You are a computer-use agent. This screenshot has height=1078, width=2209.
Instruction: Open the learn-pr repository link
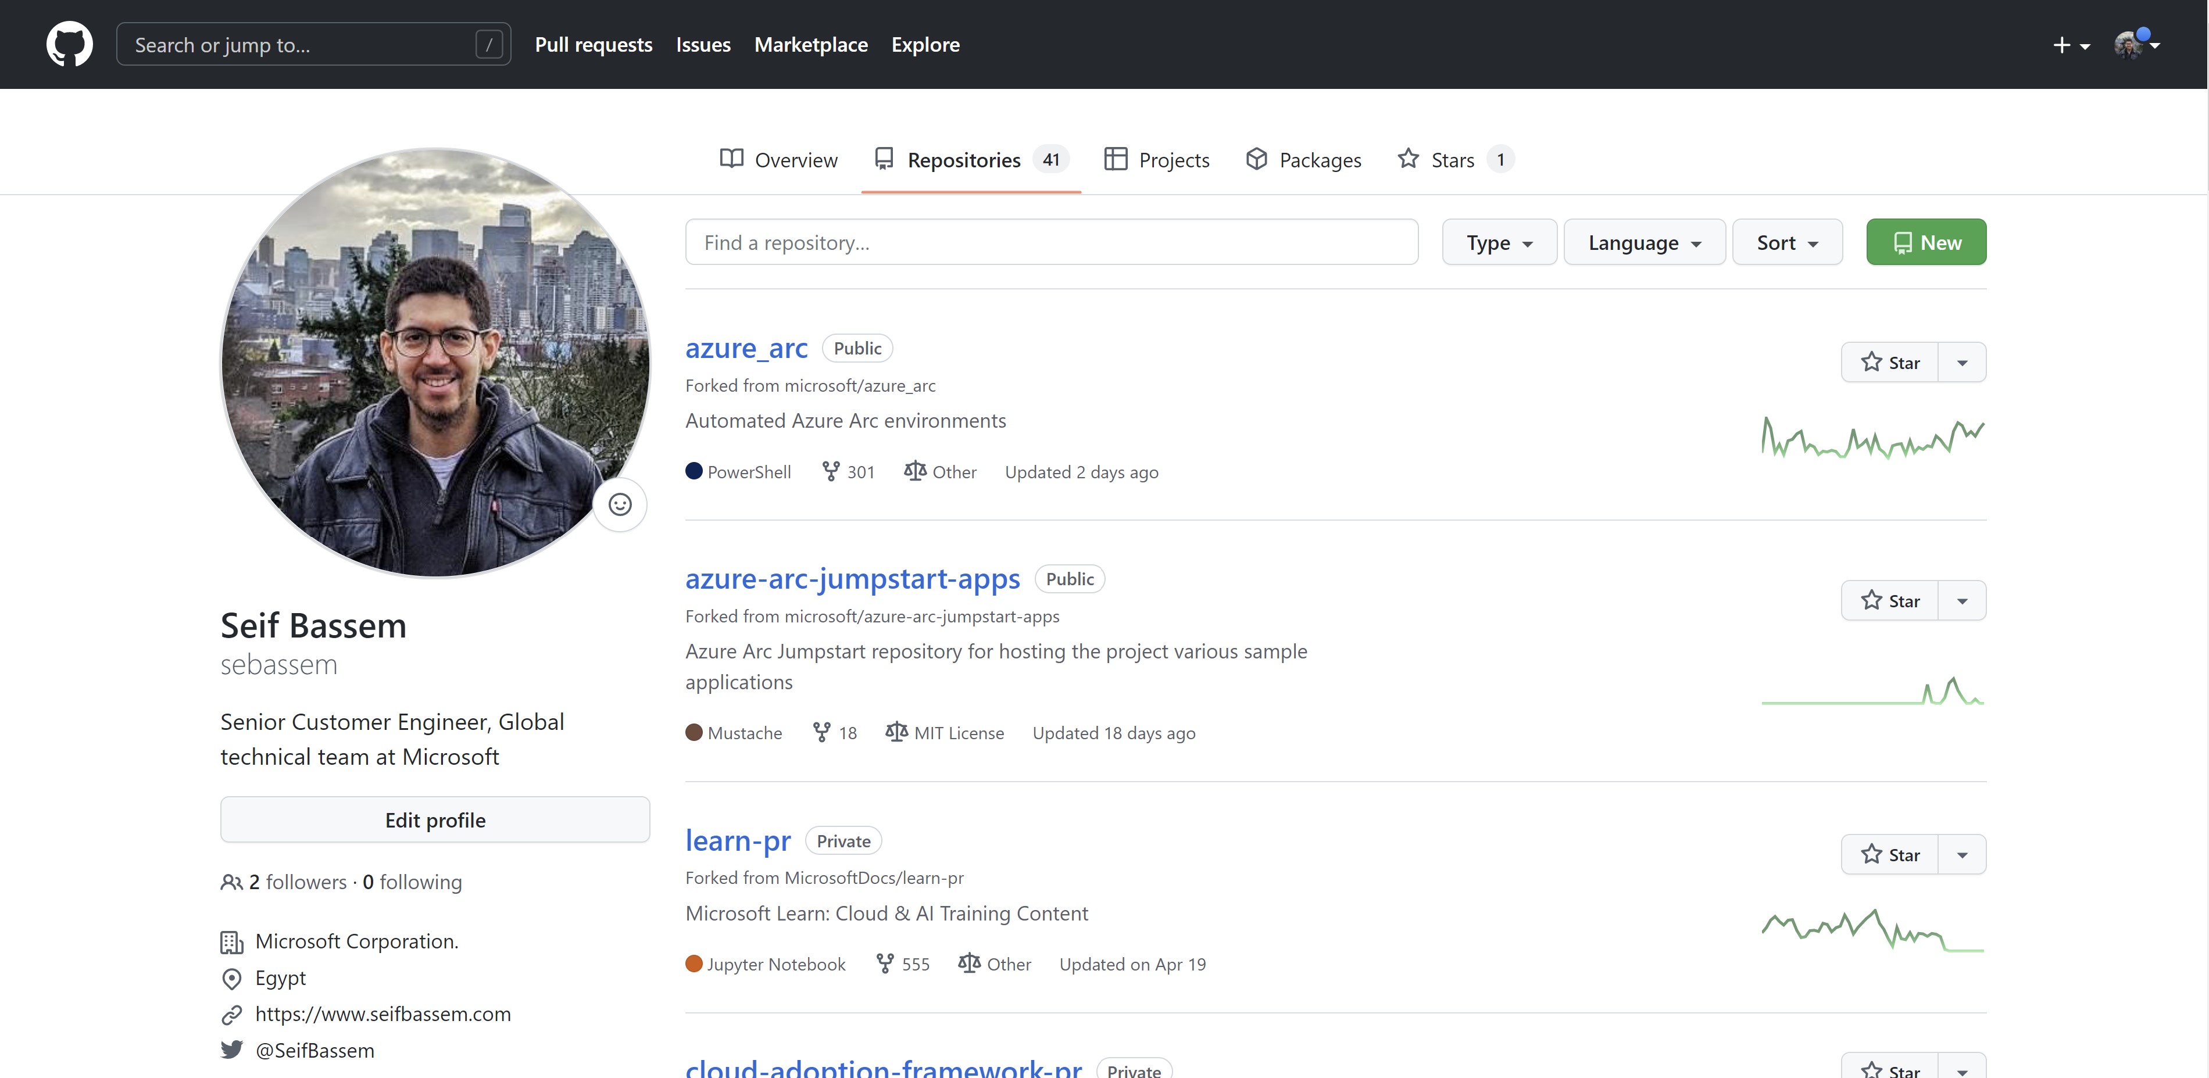pos(738,840)
